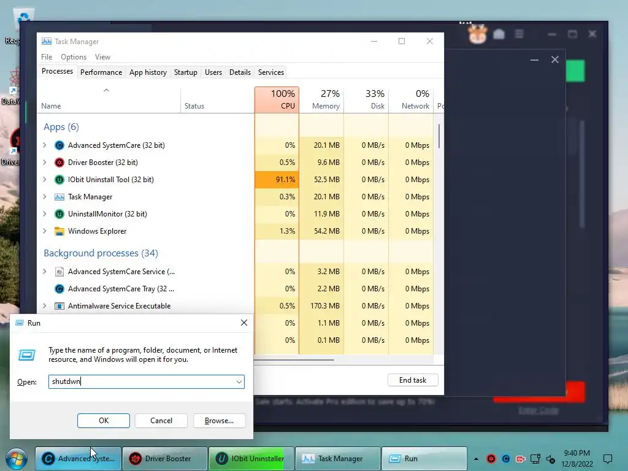Switch to IObit Uninstaller taskbar button
Screen dimensions: 628x471
251,459
